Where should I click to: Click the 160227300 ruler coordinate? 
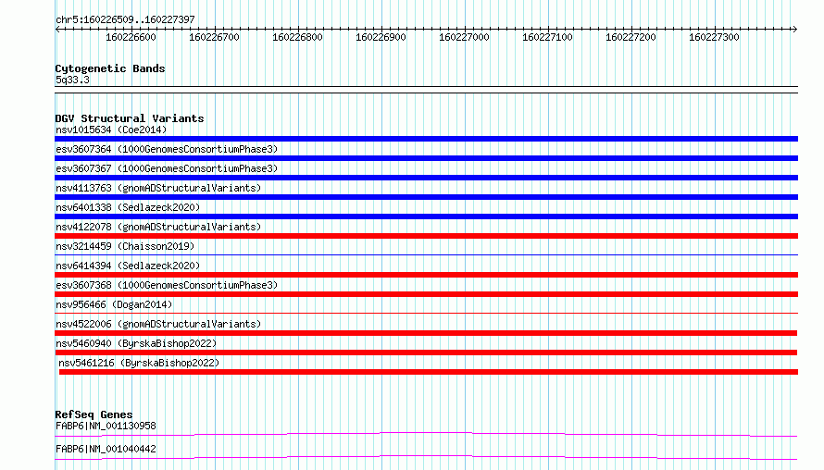(714, 37)
